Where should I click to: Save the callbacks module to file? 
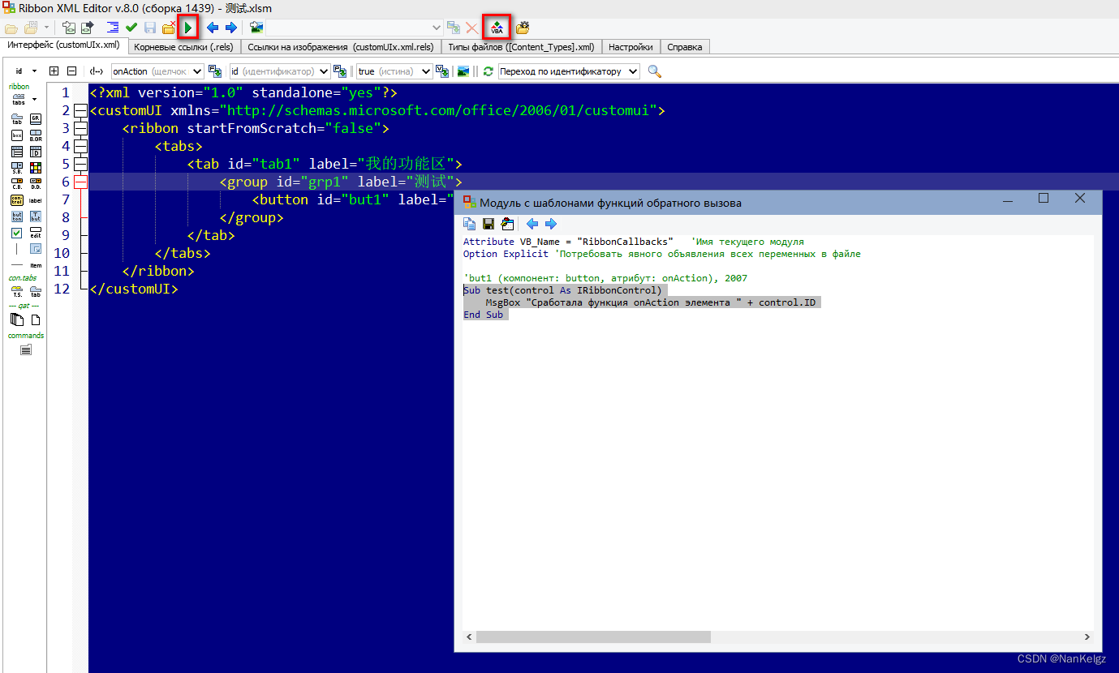[488, 224]
